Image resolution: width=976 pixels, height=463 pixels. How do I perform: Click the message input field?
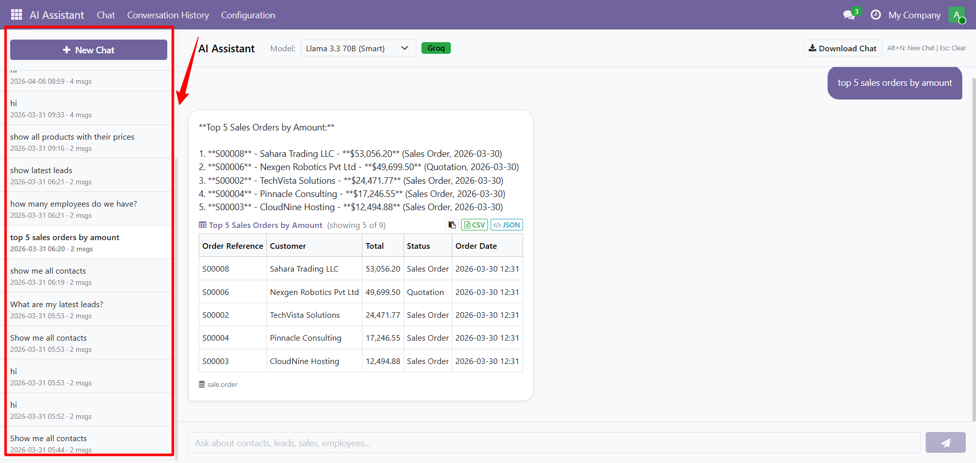554,443
